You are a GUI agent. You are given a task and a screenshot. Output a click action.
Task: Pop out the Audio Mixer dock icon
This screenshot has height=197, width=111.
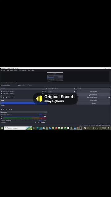click(47, 112)
